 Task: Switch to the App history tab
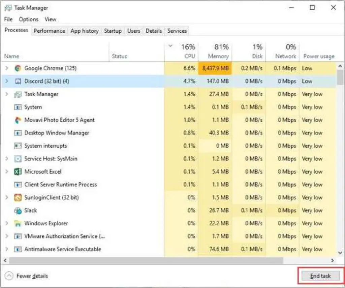85,31
